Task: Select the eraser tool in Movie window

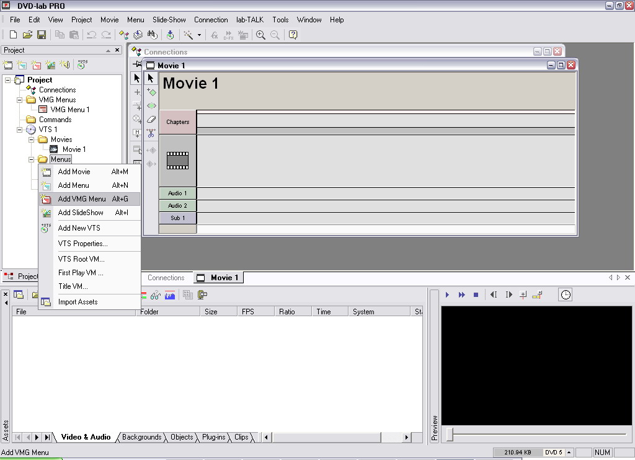Action: point(151,119)
